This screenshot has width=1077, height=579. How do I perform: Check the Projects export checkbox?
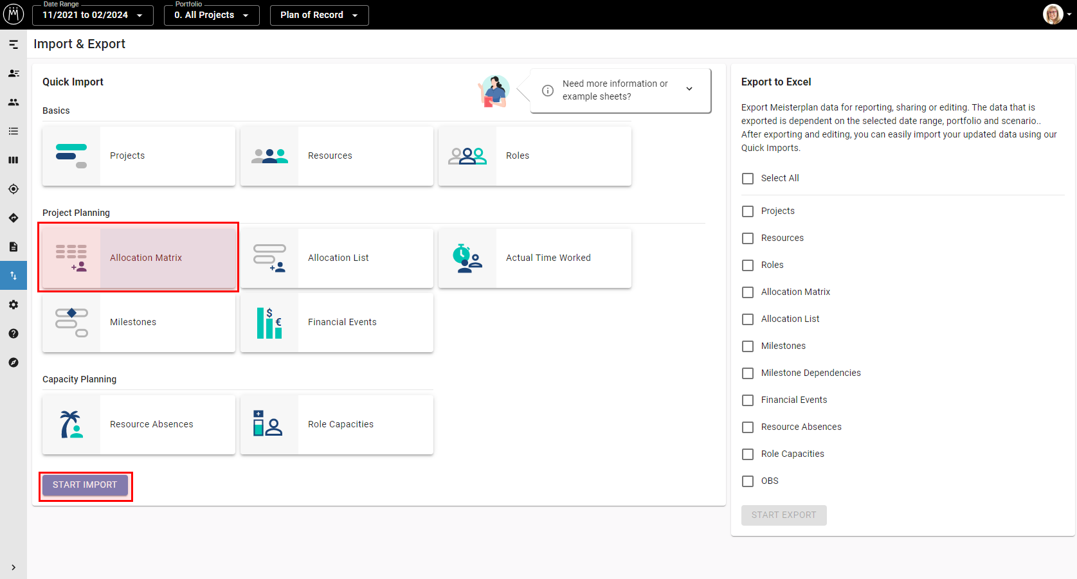pos(748,211)
